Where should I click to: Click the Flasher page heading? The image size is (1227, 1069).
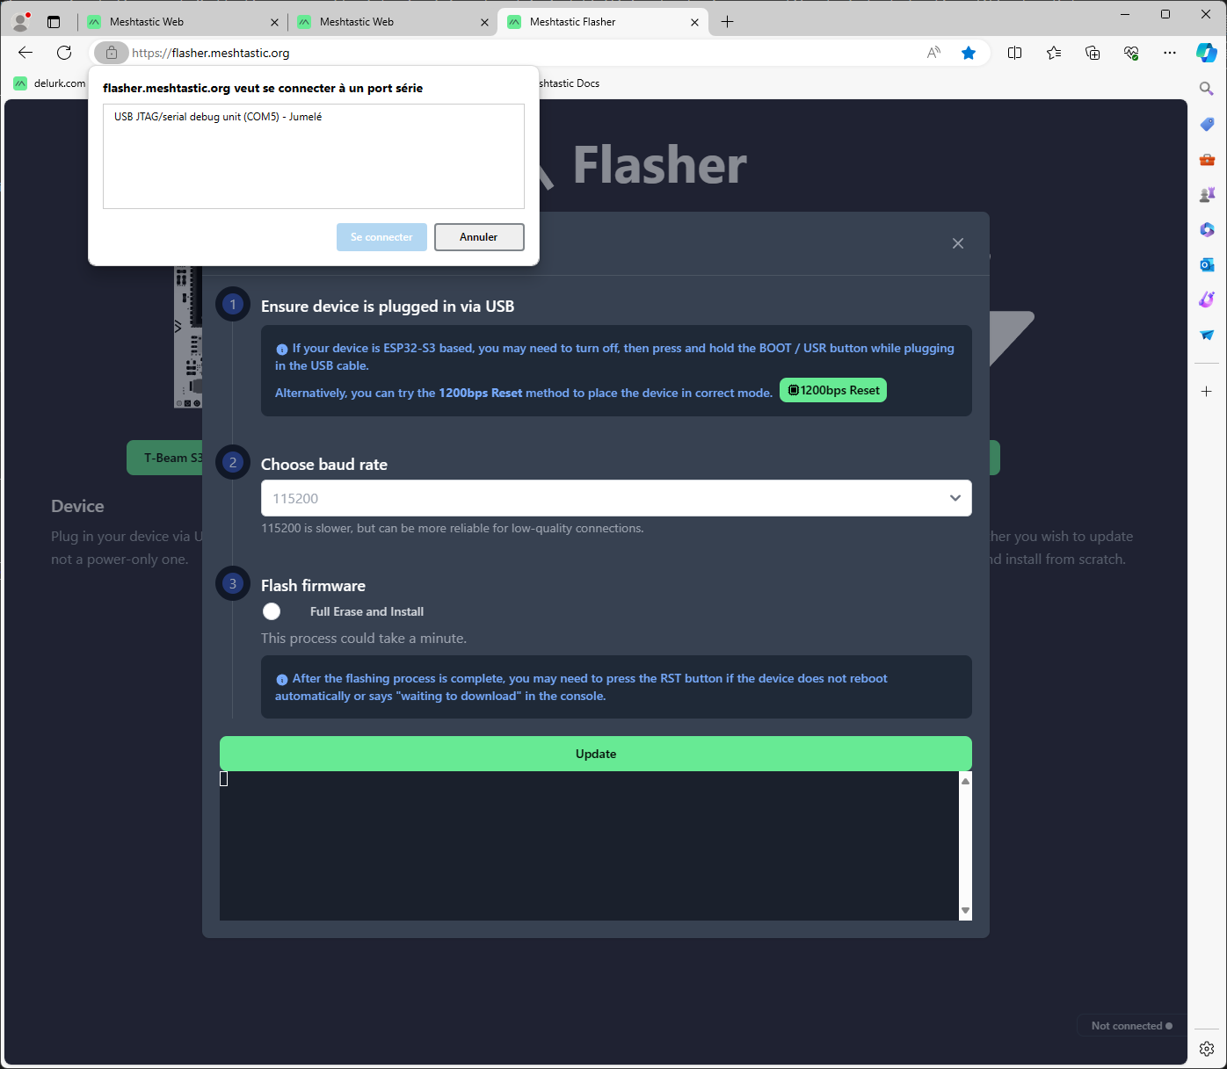(x=659, y=165)
